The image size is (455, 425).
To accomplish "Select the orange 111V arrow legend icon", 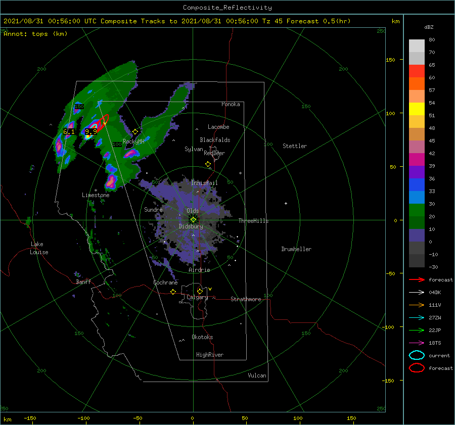I will click(x=417, y=305).
